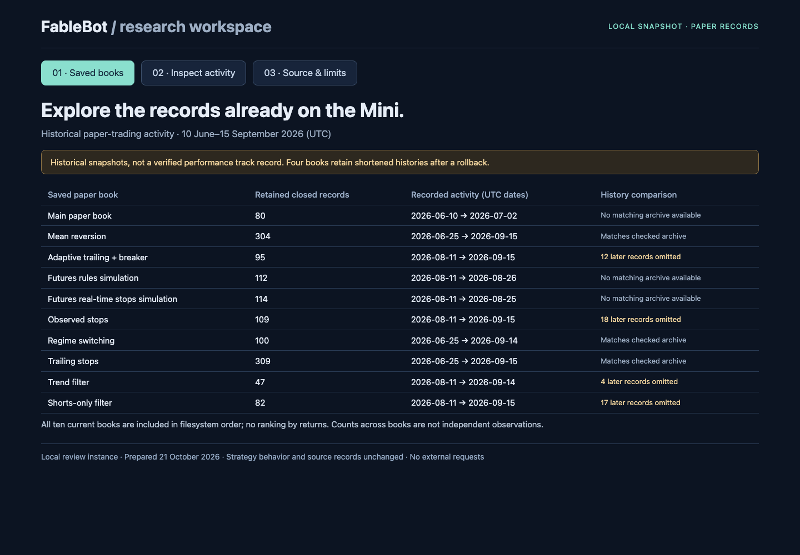
Task: Select the Observed stops book name
Action: point(78,320)
